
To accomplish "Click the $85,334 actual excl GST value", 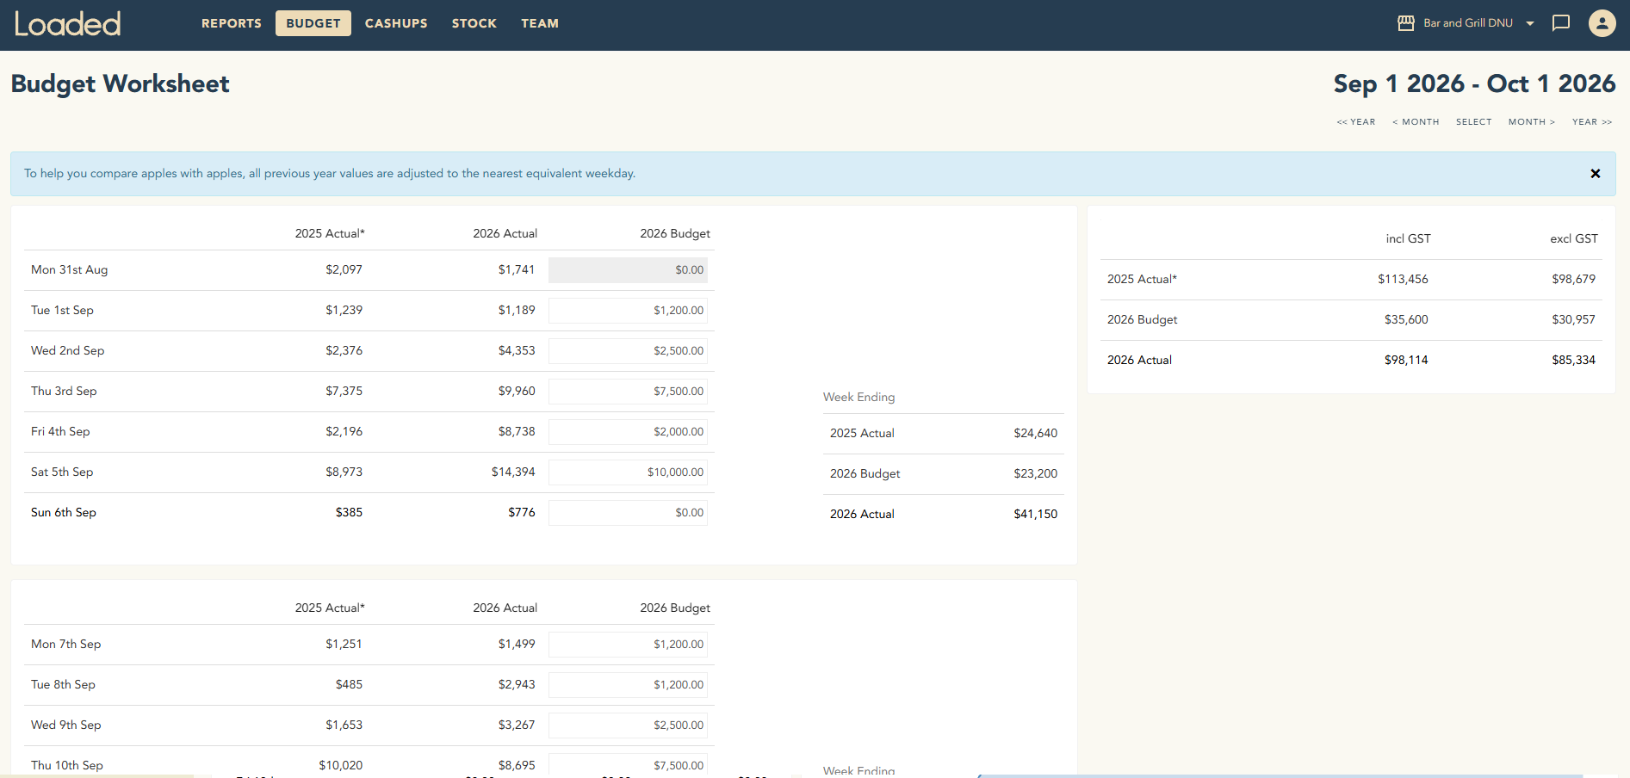I will point(1573,361).
